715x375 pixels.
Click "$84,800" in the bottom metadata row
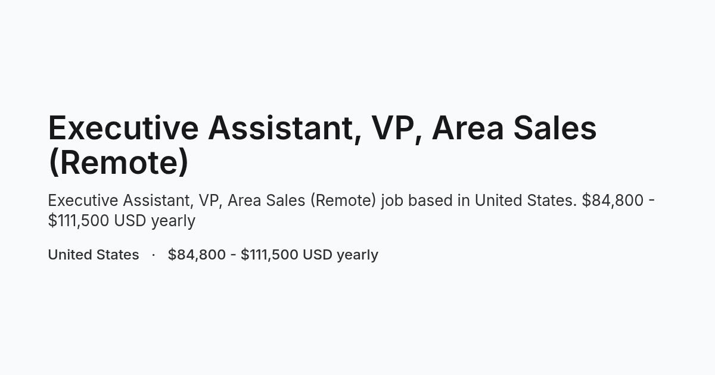[197, 255]
